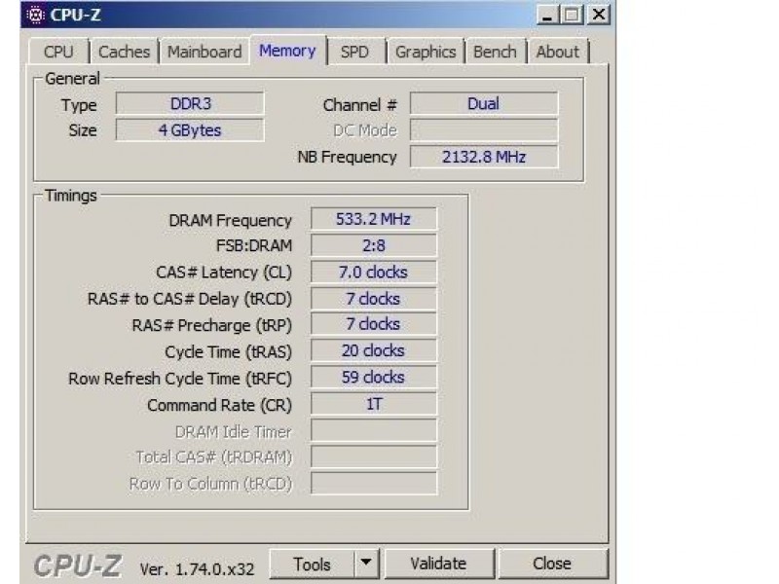The width and height of the screenshot is (779, 584).
Task: Click the Cycle Time (tRAS) label
Action: tap(229, 352)
